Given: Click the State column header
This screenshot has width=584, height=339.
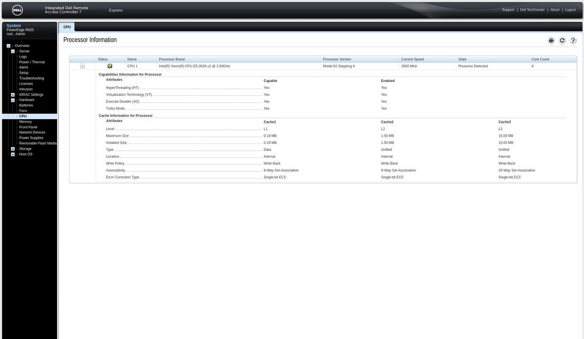Looking at the screenshot, I should click(x=462, y=59).
